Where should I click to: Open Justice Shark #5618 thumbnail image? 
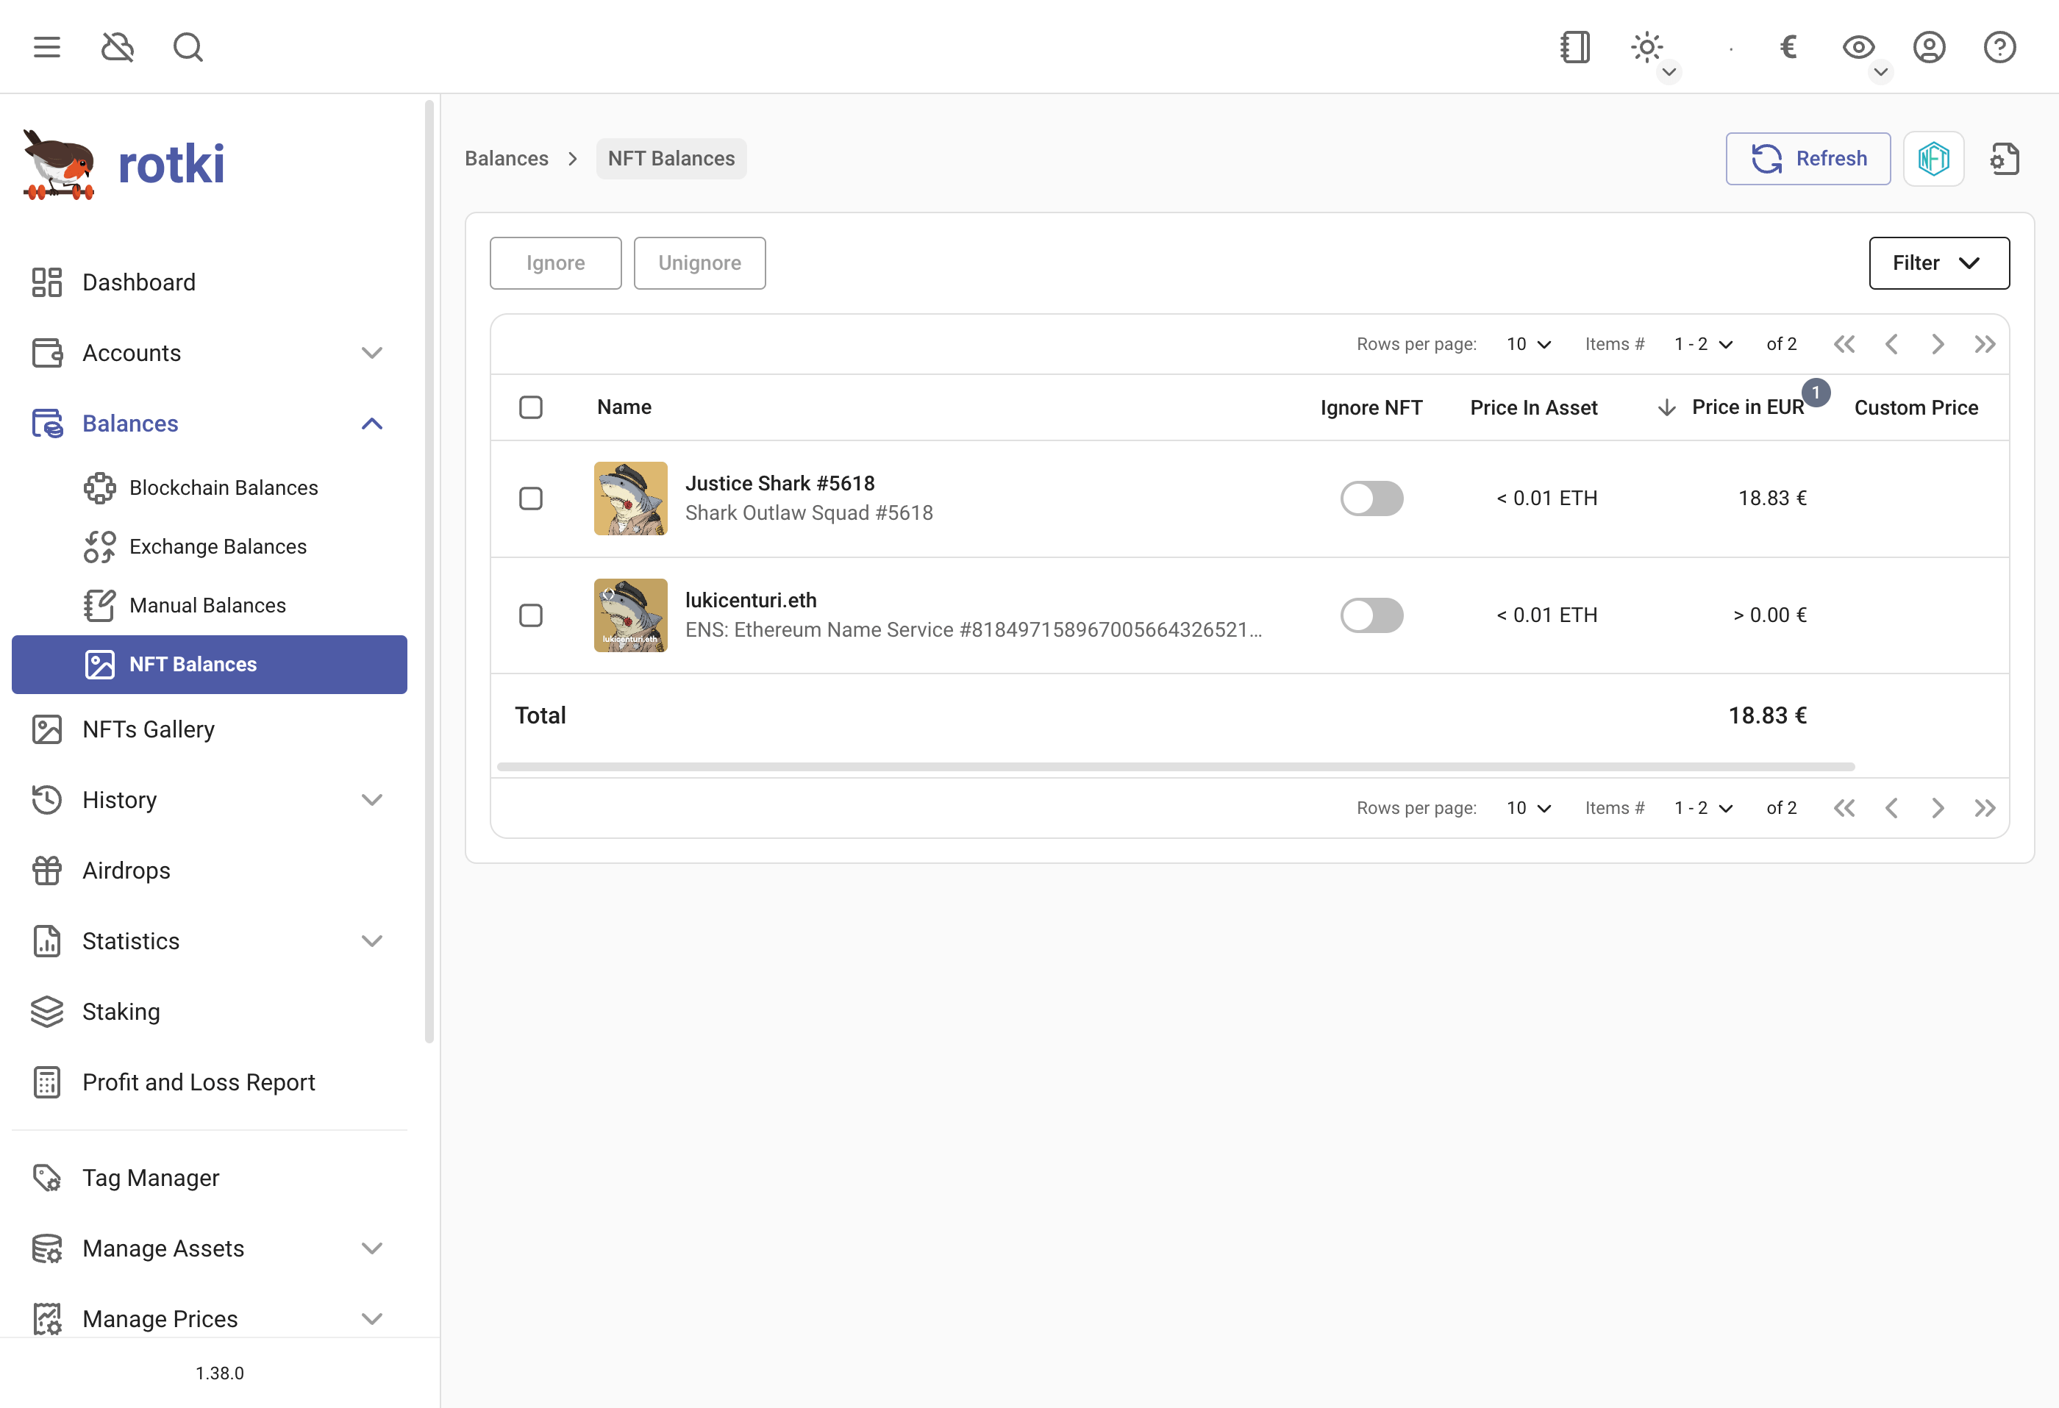630,499
